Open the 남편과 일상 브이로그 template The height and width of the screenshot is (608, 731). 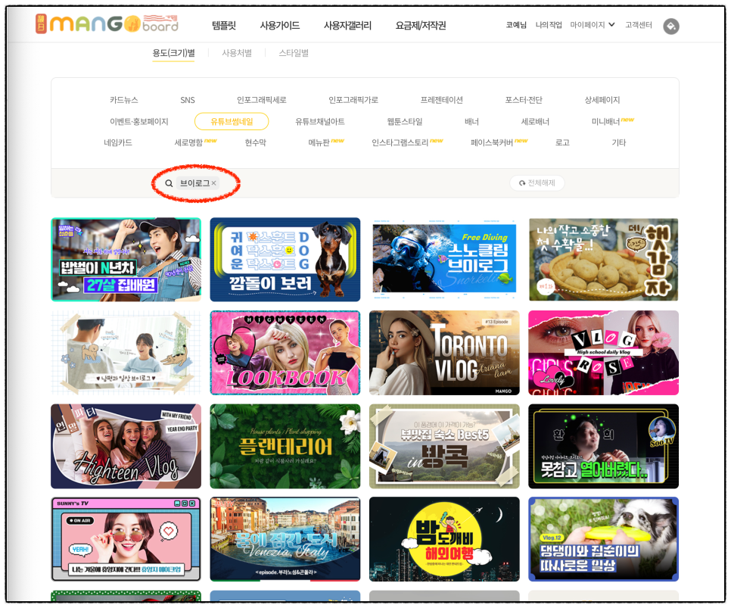click(126, 353)
